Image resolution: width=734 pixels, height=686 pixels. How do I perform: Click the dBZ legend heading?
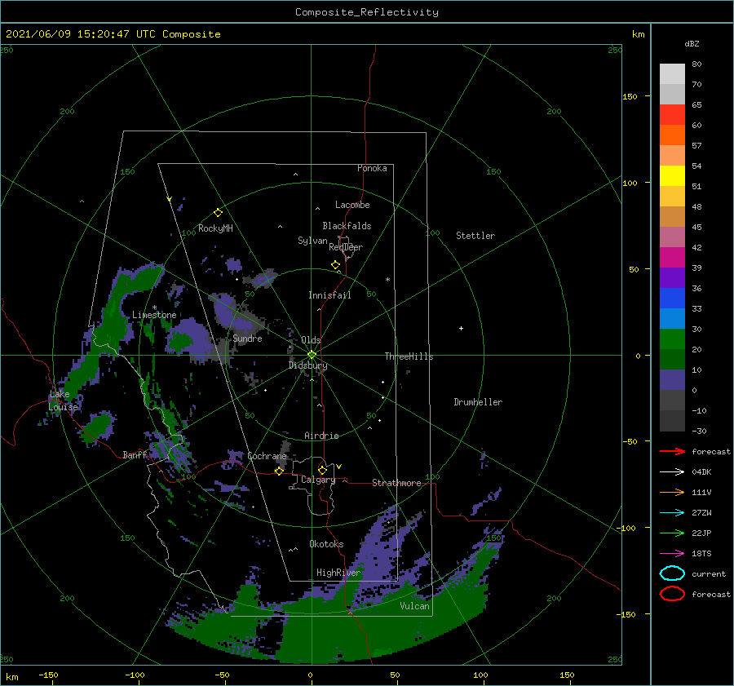click(692, 43)
